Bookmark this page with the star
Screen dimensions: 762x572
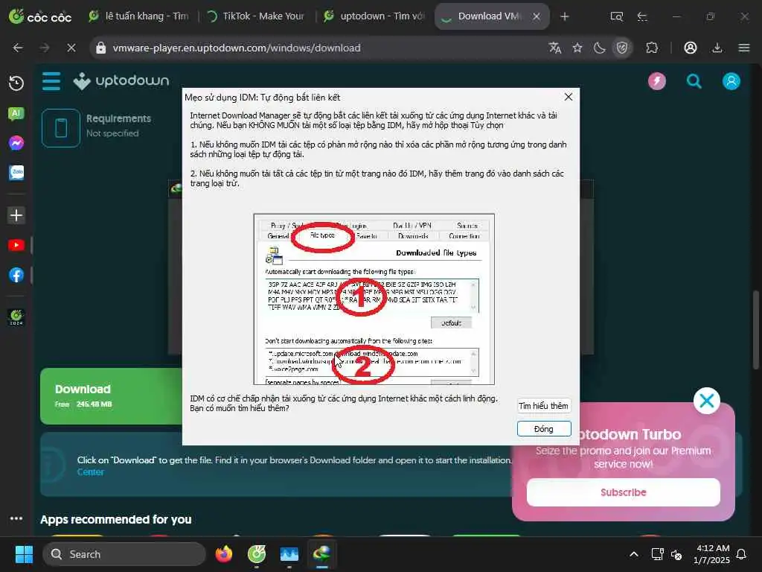577,48
